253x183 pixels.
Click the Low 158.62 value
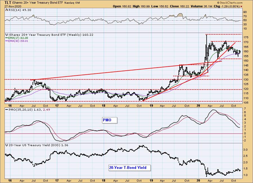click(160, 6)
